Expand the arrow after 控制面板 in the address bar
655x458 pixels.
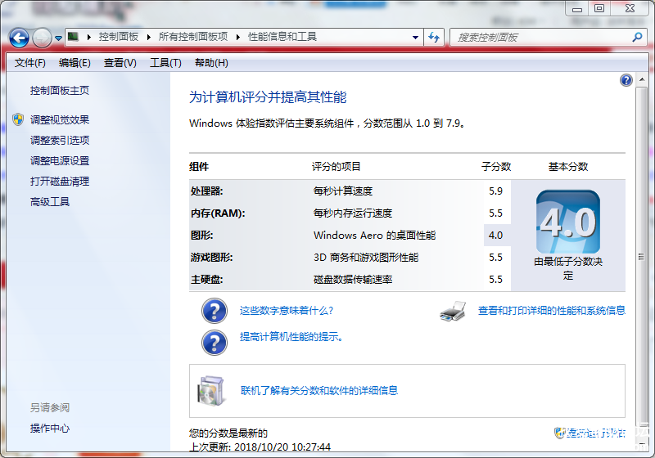[x=149, y=37]
